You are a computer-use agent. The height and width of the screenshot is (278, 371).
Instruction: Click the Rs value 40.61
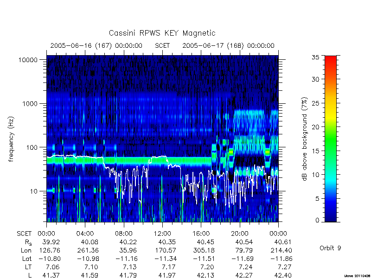pos(283,242)
